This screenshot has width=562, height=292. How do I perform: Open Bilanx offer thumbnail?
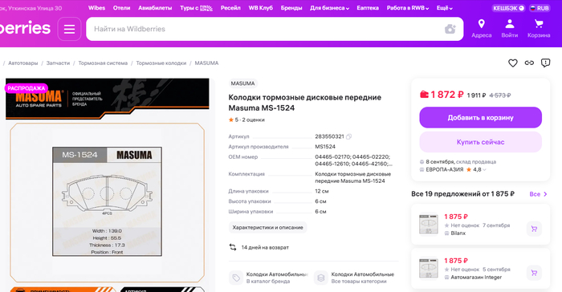[428, 225]
